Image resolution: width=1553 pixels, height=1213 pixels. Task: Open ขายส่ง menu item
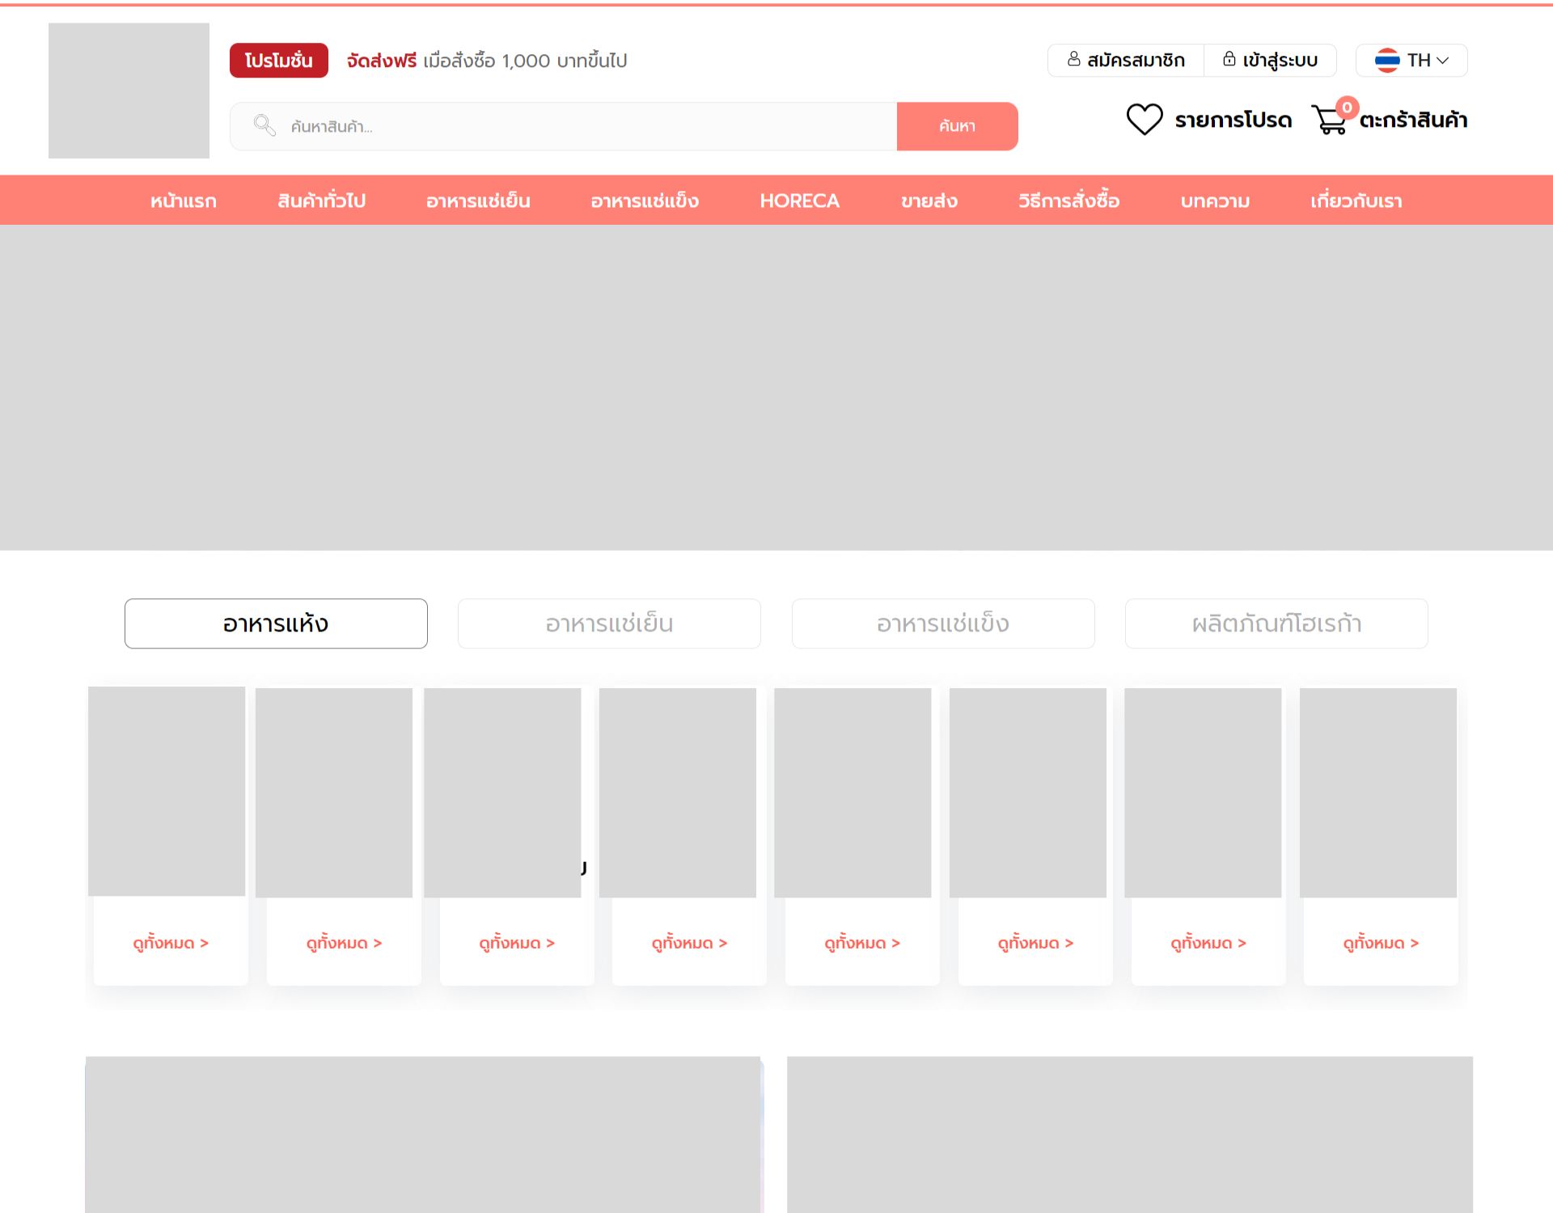tap(929, 201)
